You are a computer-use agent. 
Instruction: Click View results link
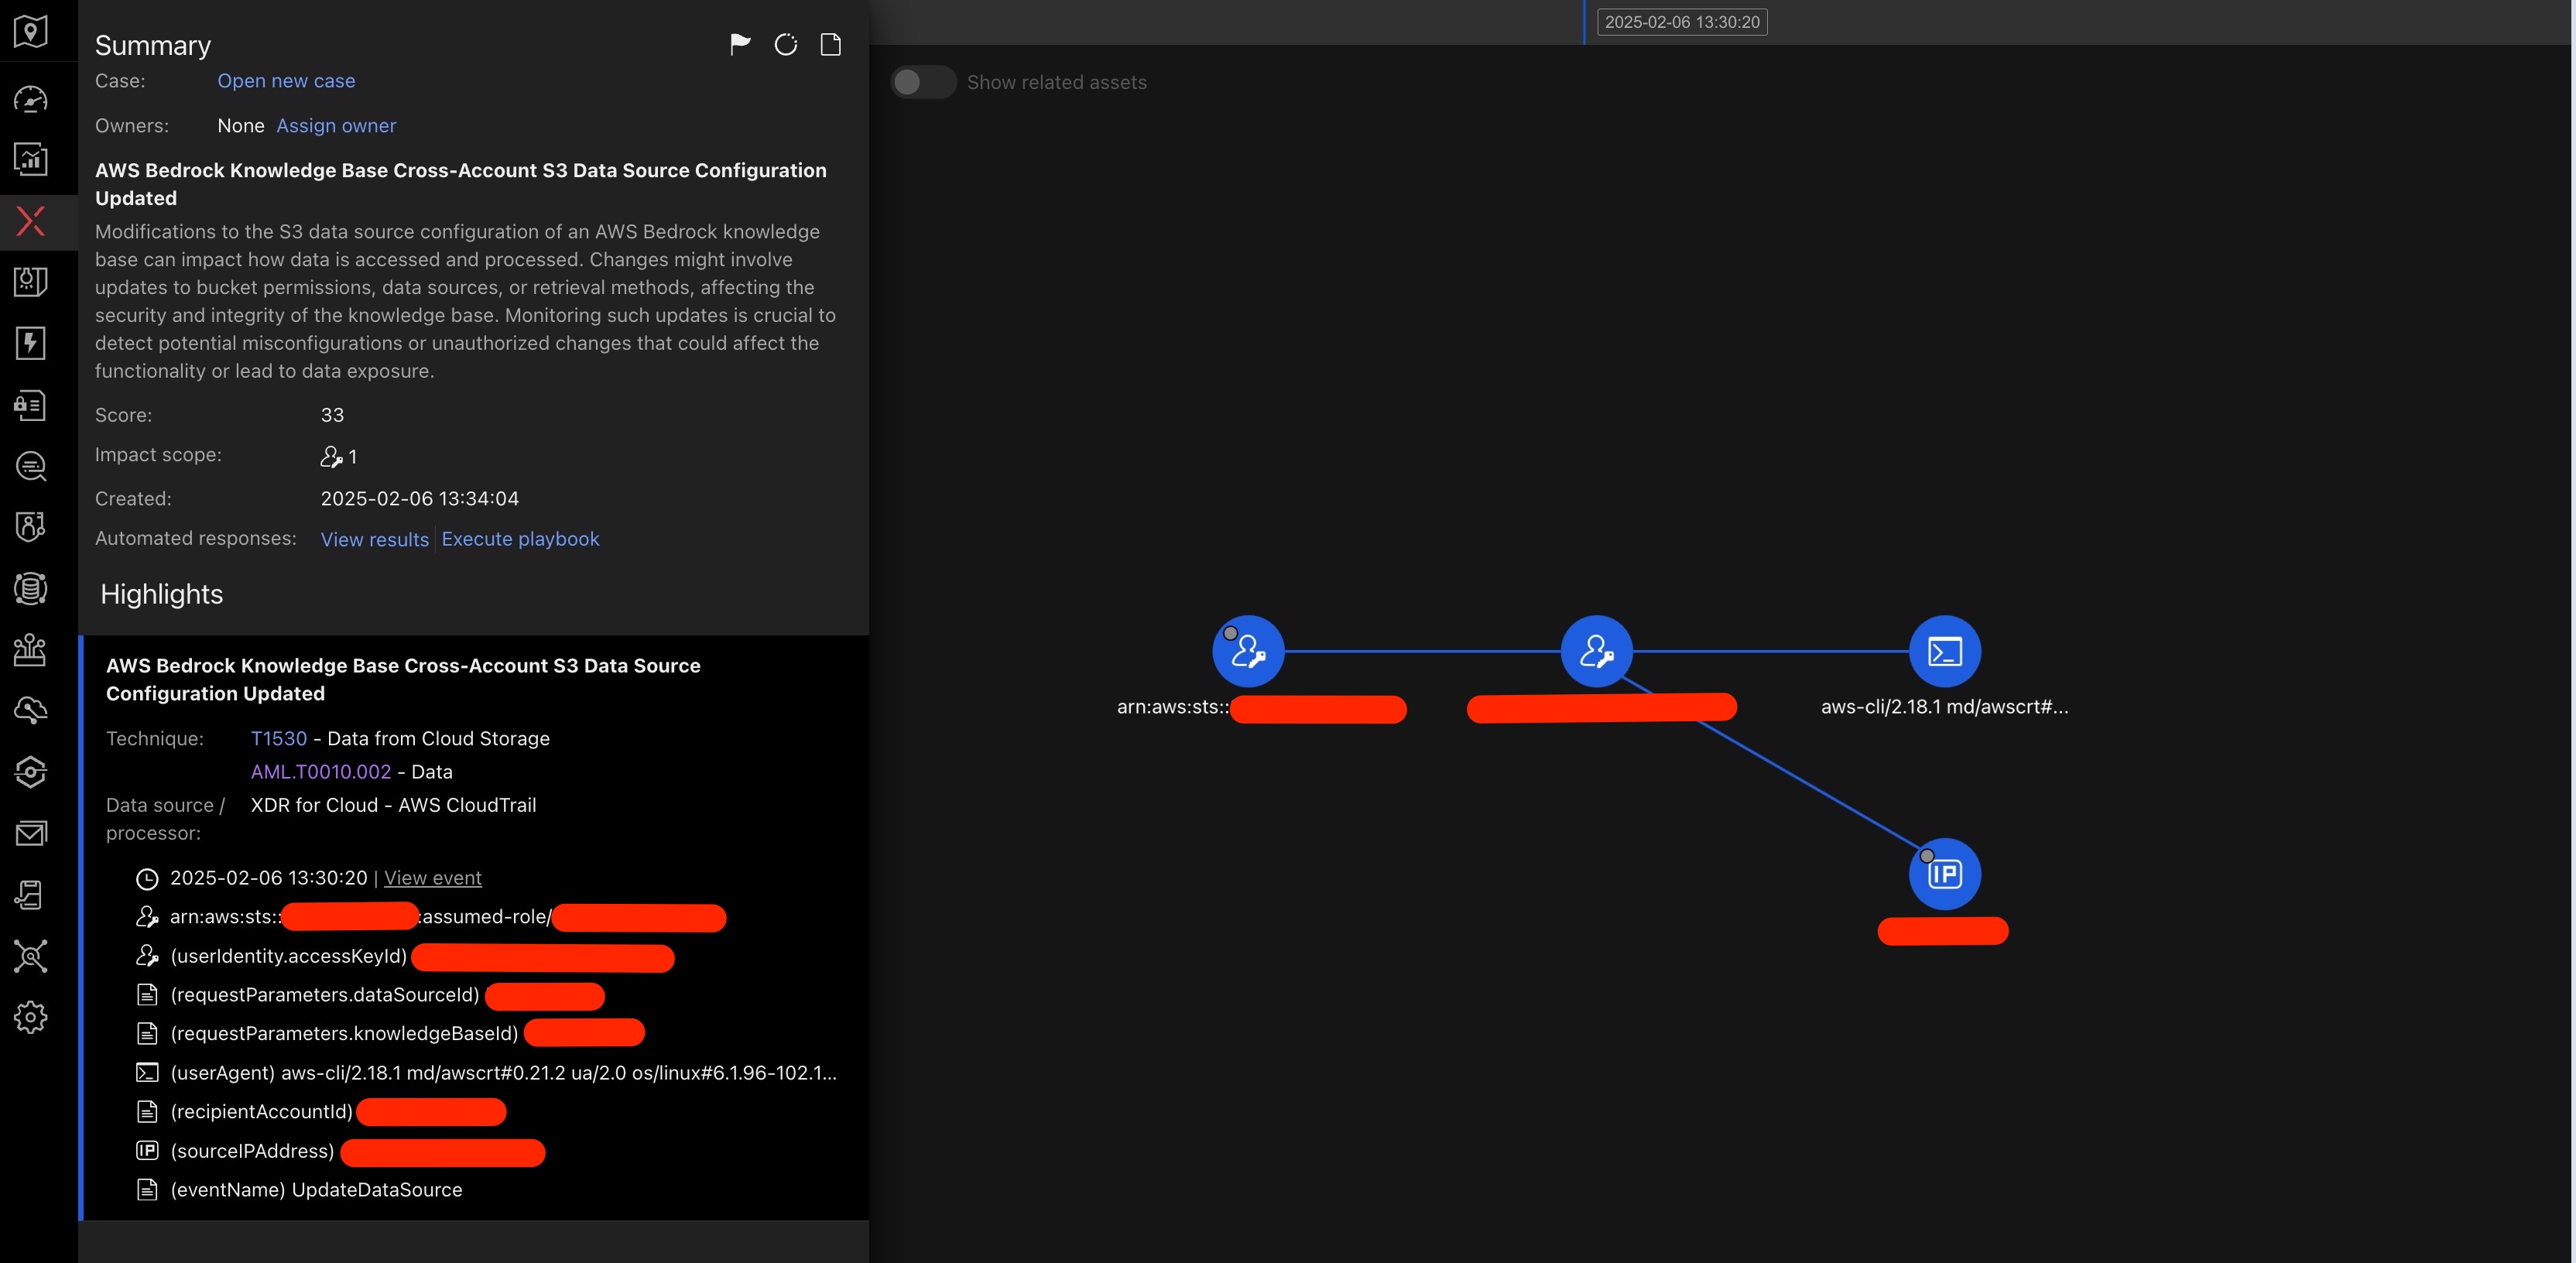tap(374, 539)
